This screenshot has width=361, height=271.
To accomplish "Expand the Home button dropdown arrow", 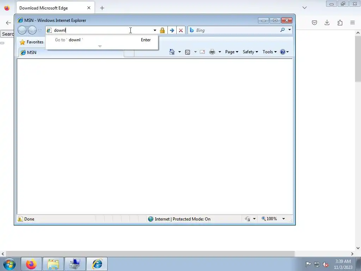I will (179, 52).
